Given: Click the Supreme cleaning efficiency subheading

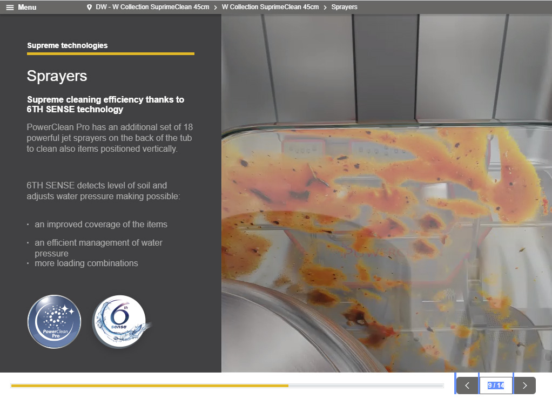Looking at the screenshot, I should (x=105, y=104).
